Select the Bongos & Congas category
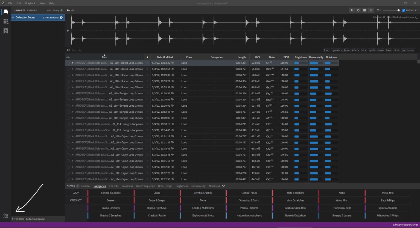The image size is (420, 228). (x=110, y=193)
